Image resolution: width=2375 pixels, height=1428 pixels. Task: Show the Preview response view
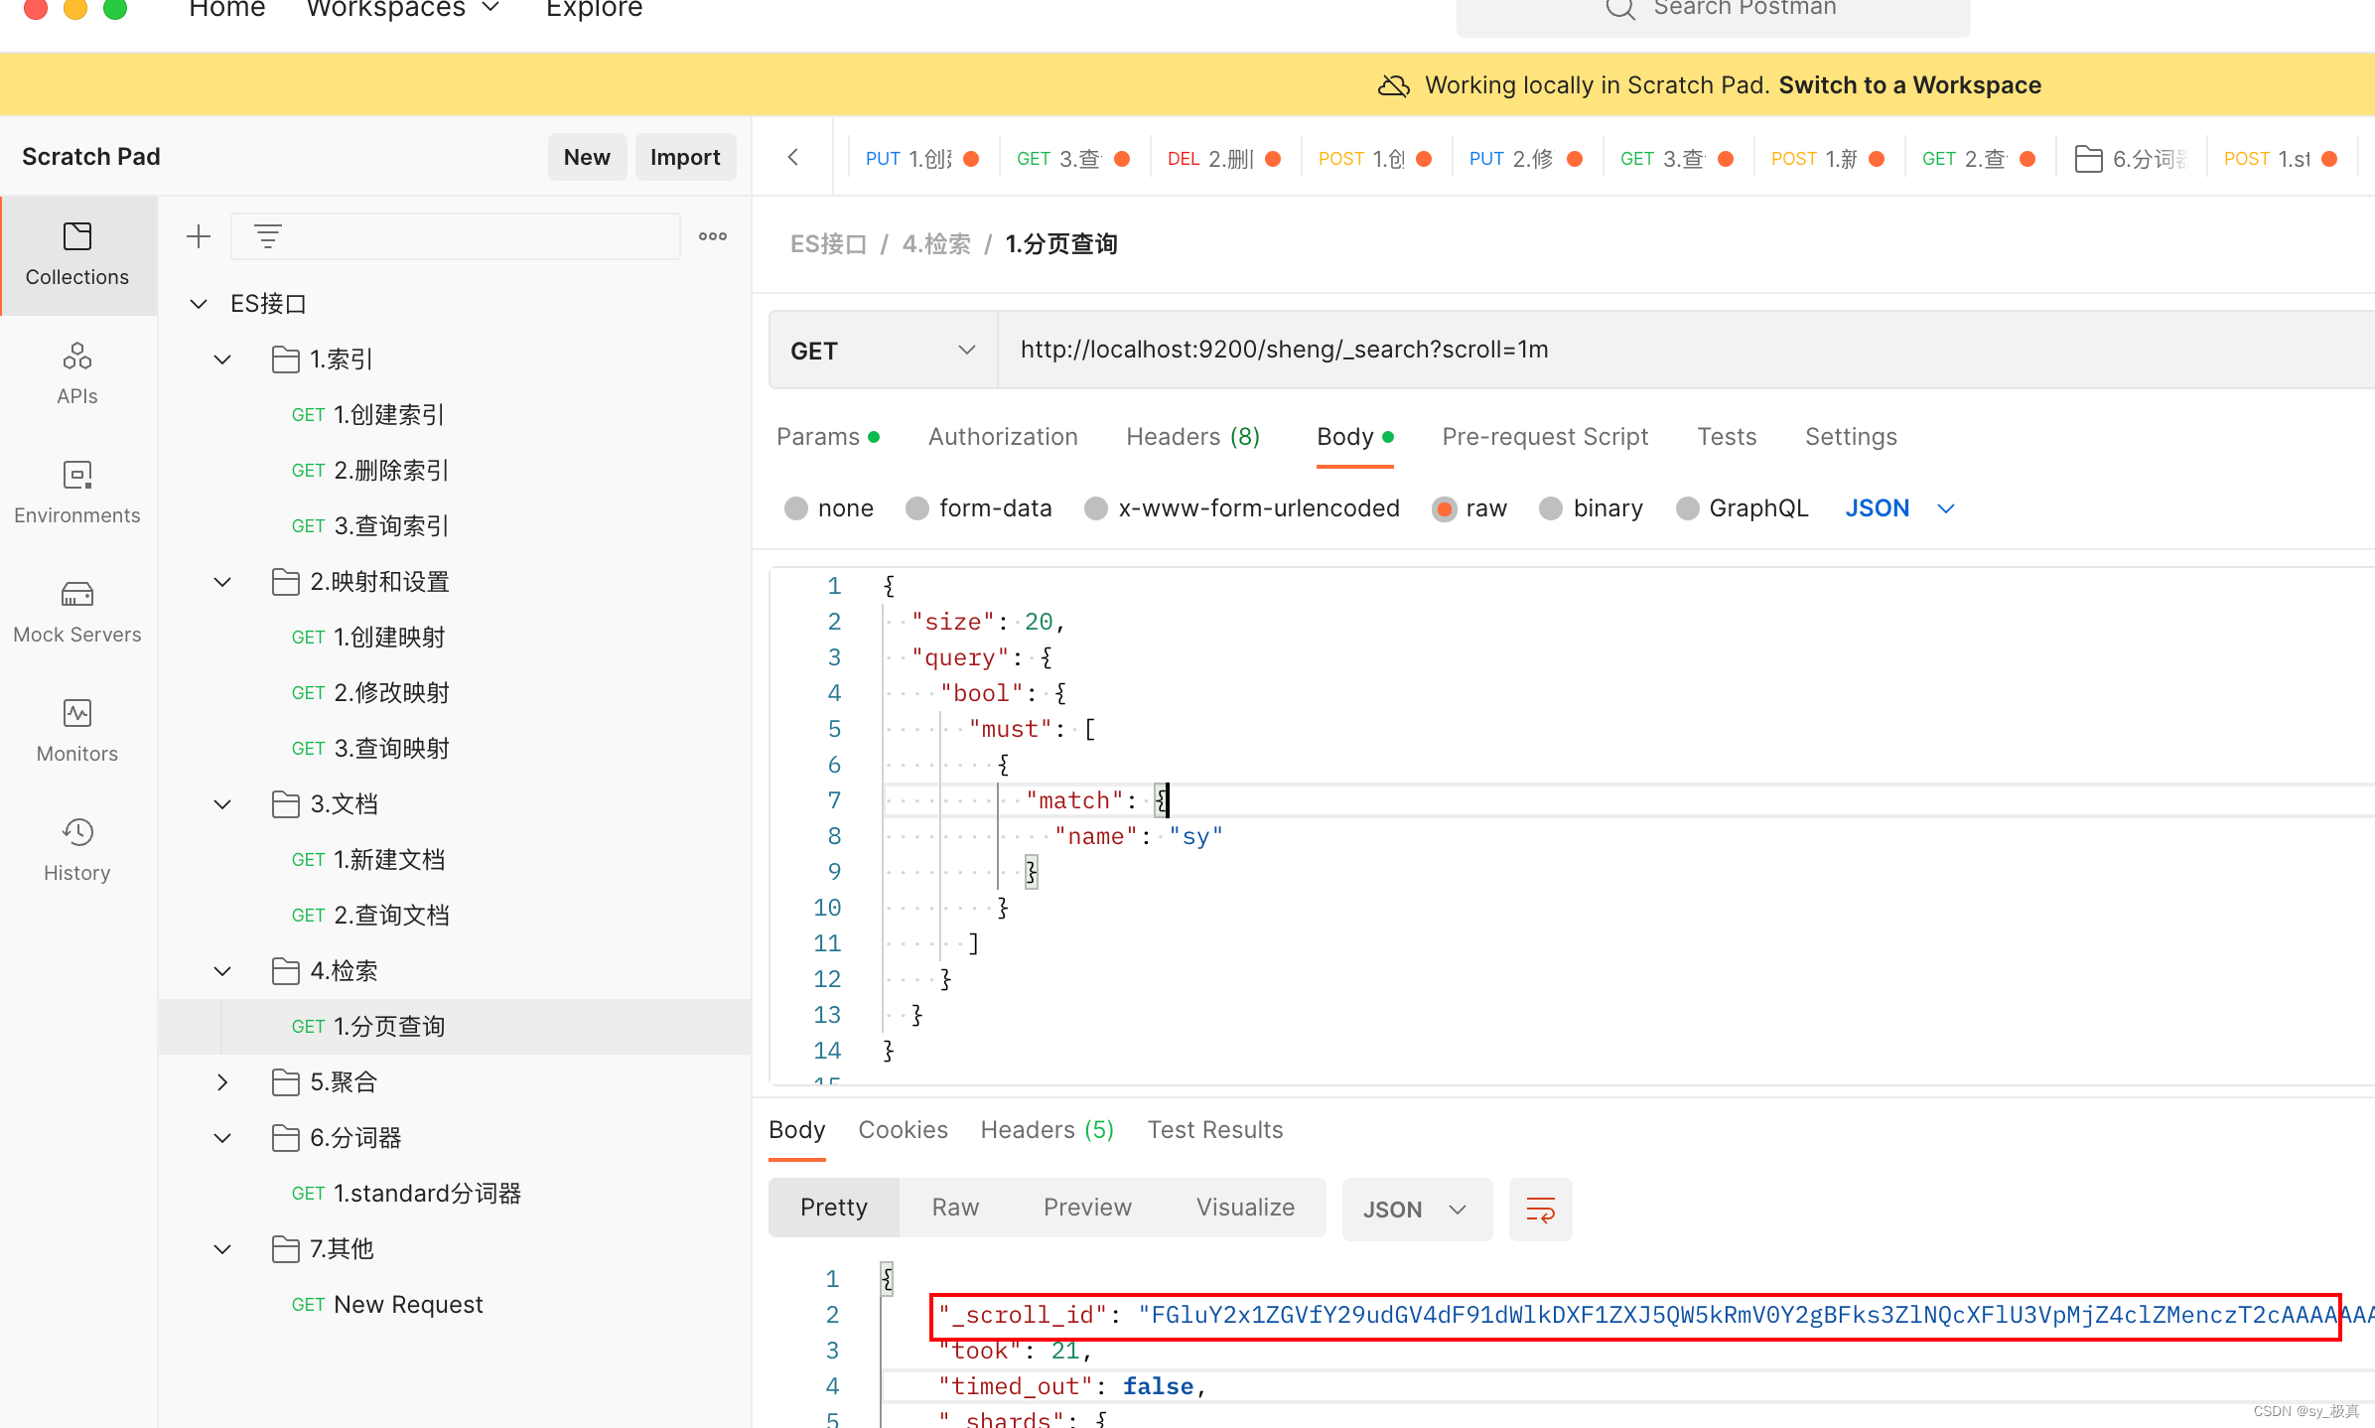pyautogui.click(x=1087, y=1208)
